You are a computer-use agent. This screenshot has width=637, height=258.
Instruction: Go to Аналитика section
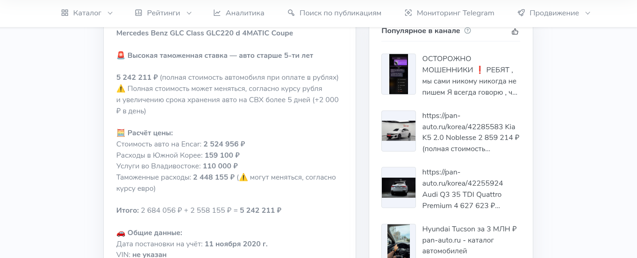coord(239,13)
